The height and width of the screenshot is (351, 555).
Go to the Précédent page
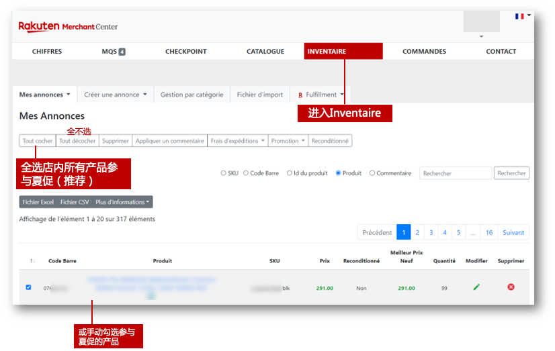[377, 232]
